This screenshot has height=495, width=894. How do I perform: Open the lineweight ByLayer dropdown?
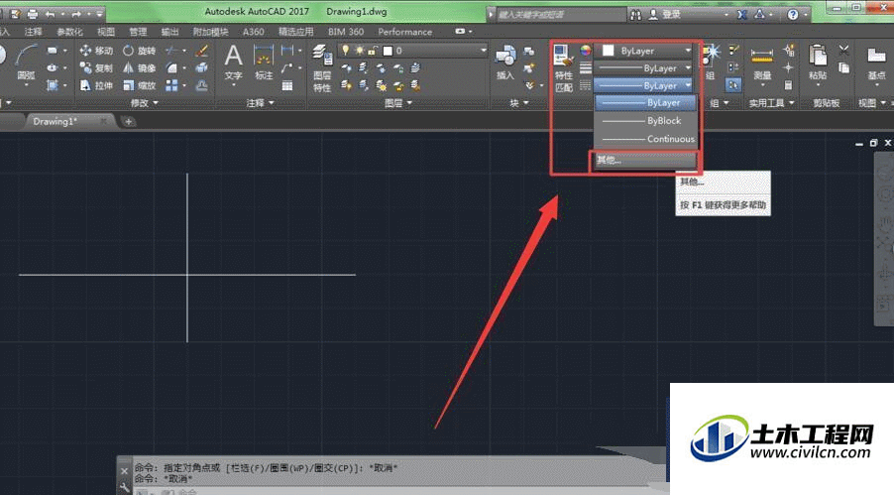(x=644, y=67)
